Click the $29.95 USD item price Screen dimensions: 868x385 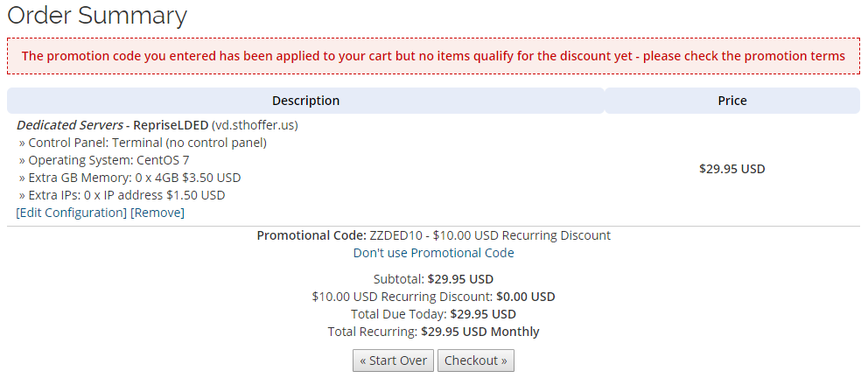(731, 169)
